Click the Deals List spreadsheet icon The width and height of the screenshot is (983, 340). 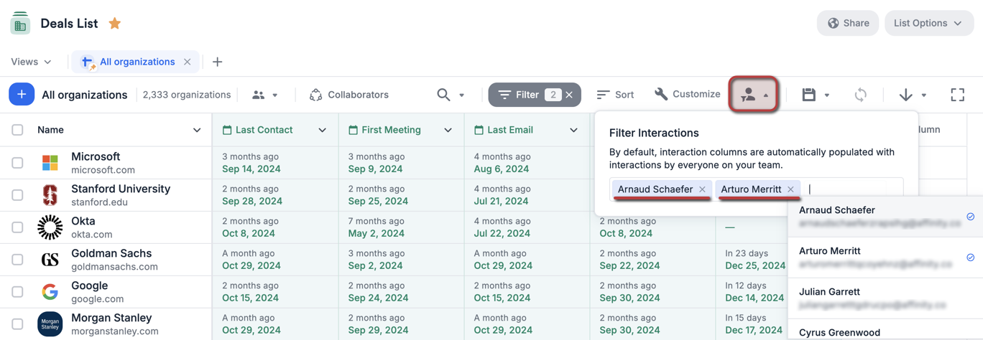pyautogui.click(x=20, y=23)
